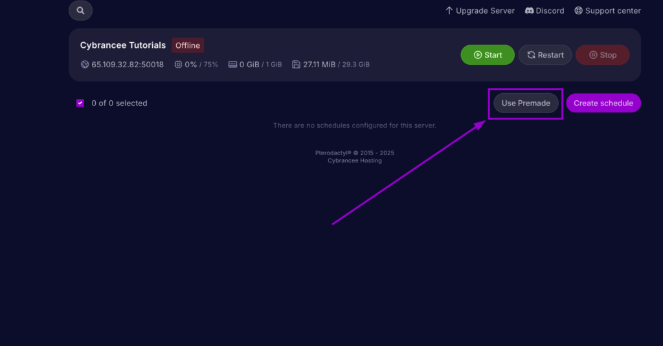Click the Offline status badge
The width and height of the screenshot is (663, 346).
188,45
